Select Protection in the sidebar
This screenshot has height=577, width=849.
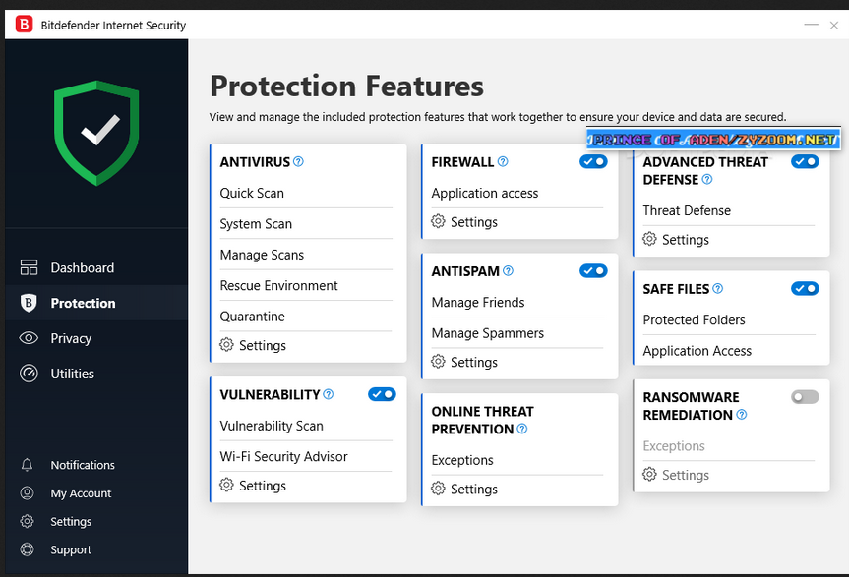click(x=96, y=303)
